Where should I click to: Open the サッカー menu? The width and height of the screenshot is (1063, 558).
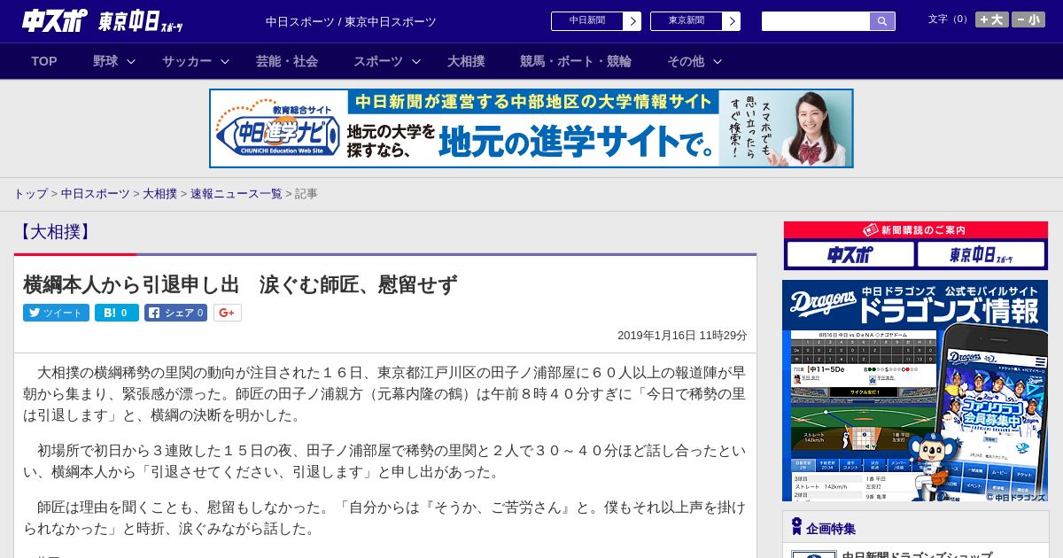coord(187,61)
